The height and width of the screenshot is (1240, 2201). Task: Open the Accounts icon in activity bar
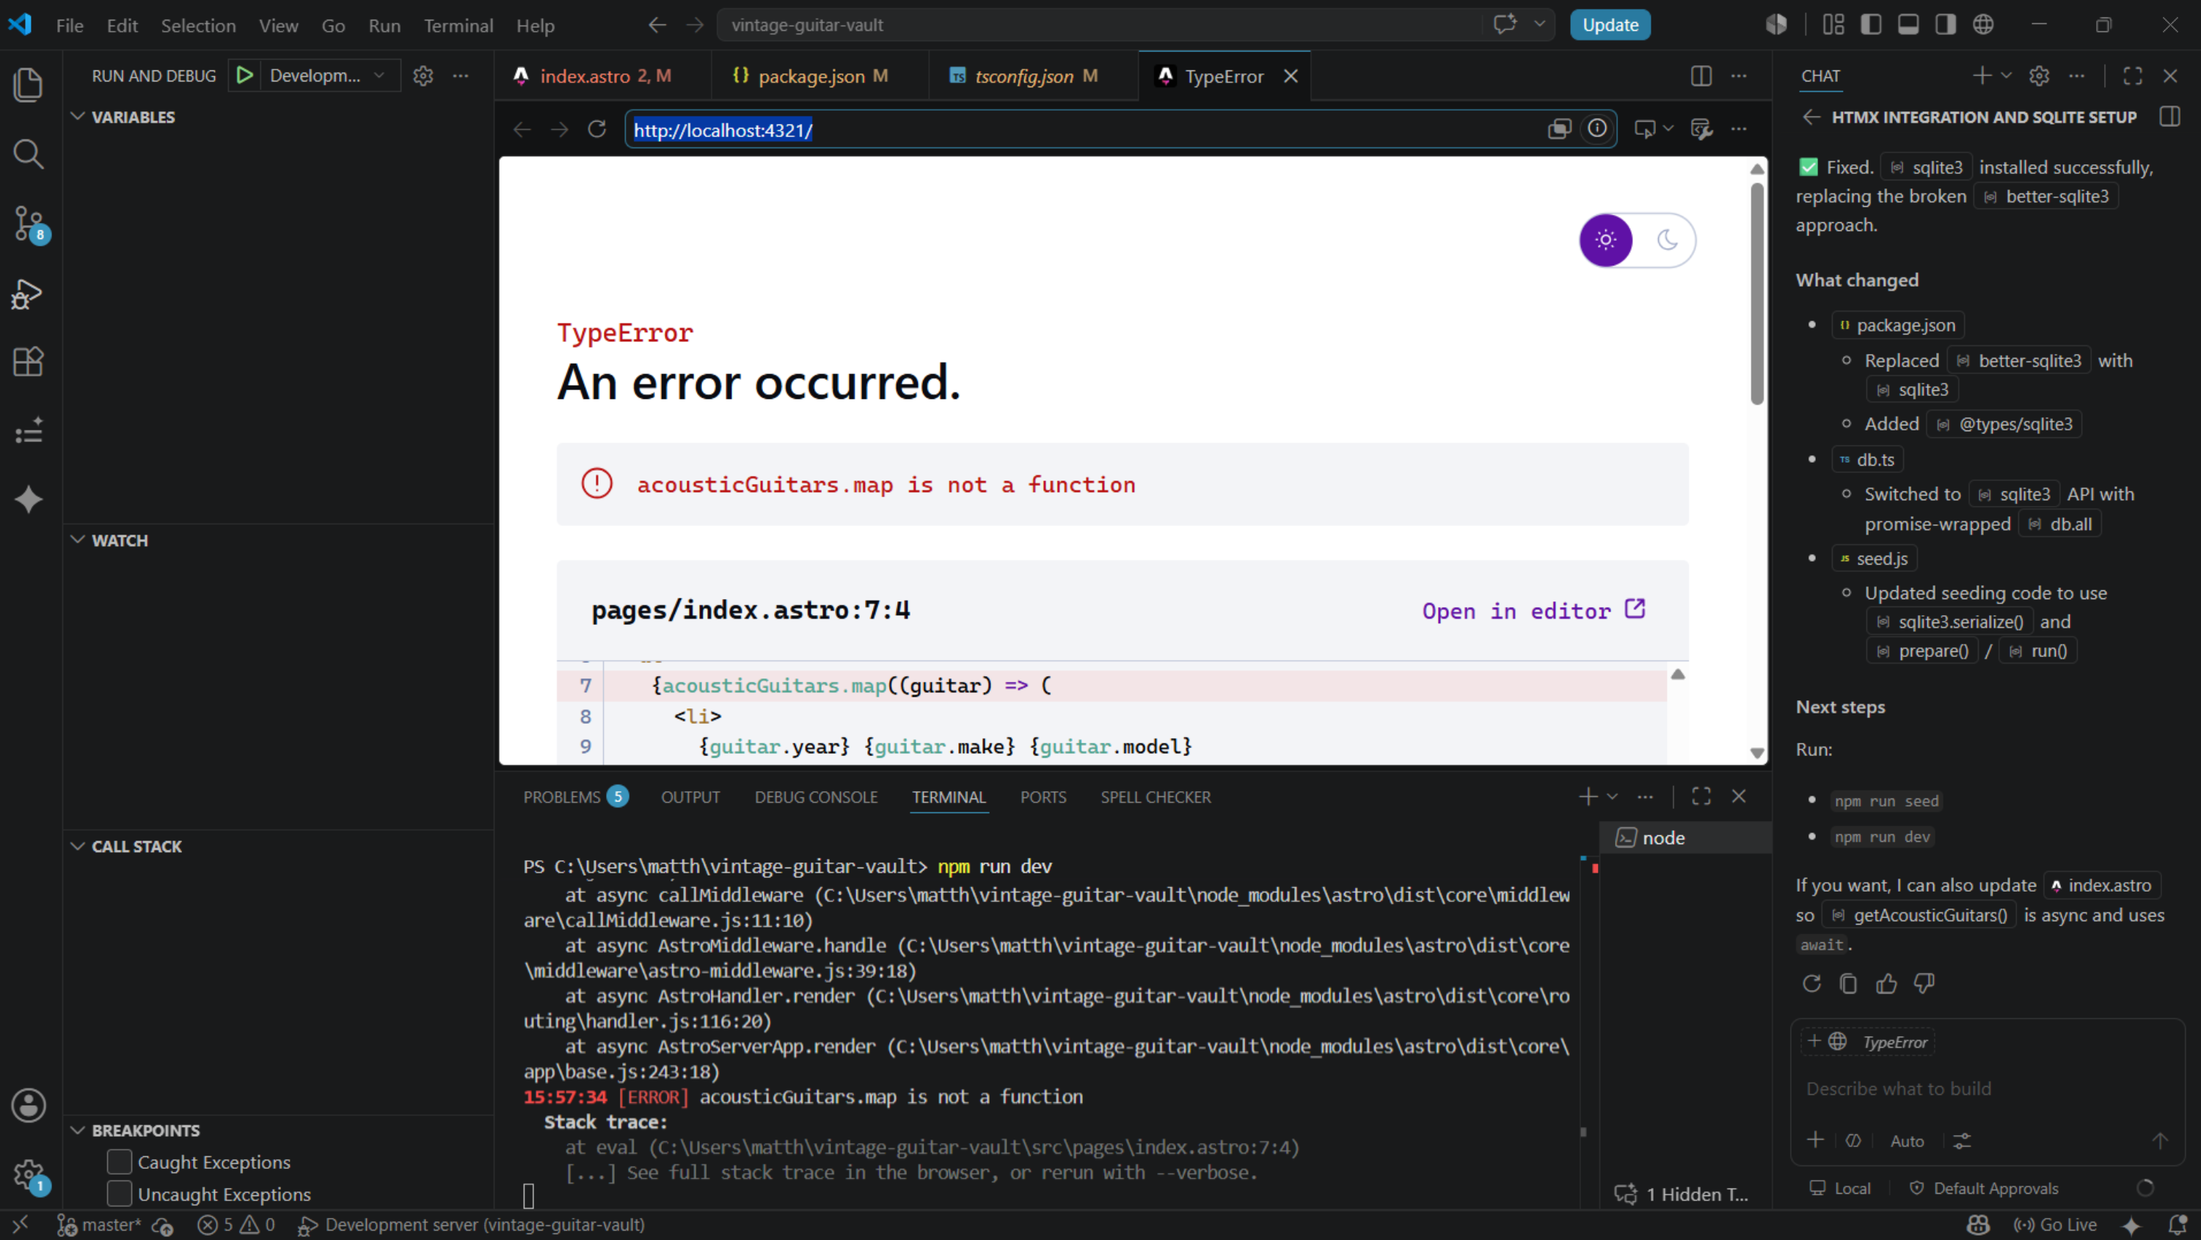click(28, 1105)
